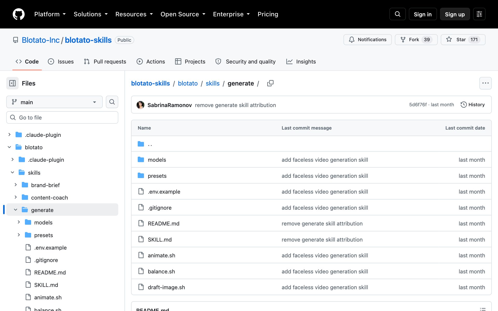Expand the presets folder chevron in tree
The image size is (498, 311).
point(19,235)
